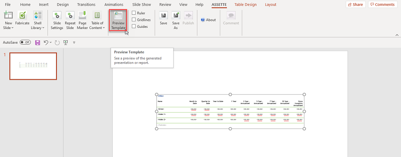
Task: Select slide 1 thumbnail
Action: coord(33,66)
